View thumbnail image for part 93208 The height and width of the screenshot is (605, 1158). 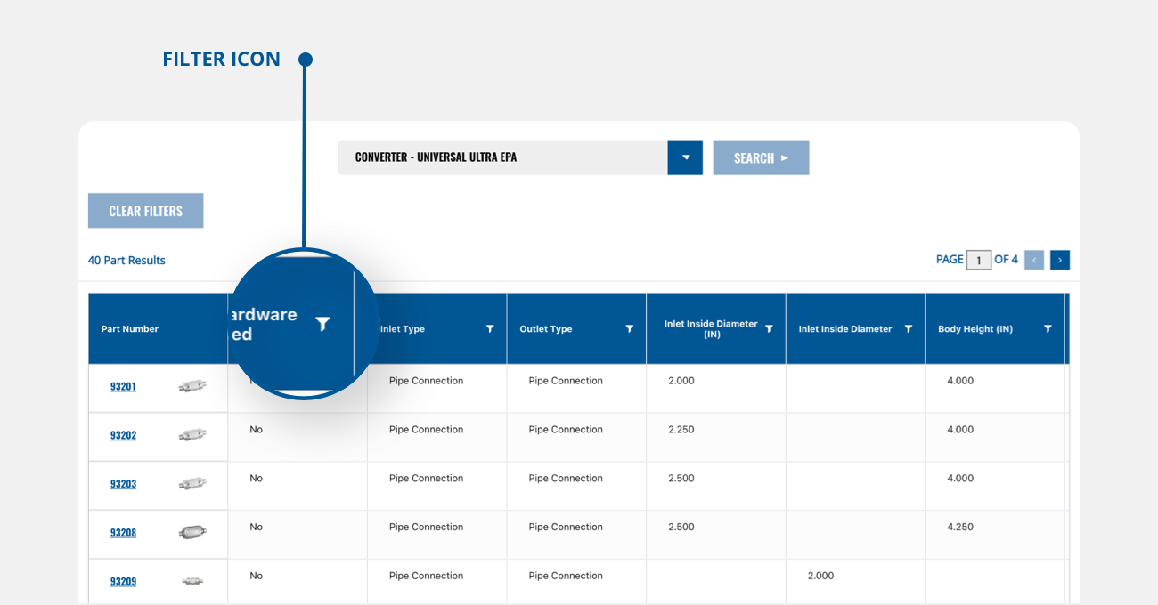192,533
